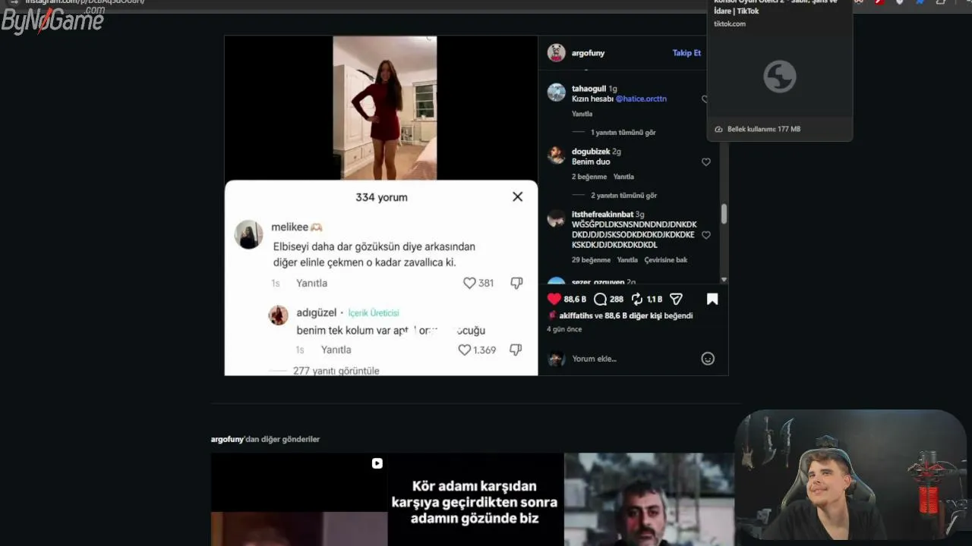Image resolution: width=972 pixels, height=546 pixels.
Task: Click the "Benim duo" comment text
Action: [x=591, y=162]
